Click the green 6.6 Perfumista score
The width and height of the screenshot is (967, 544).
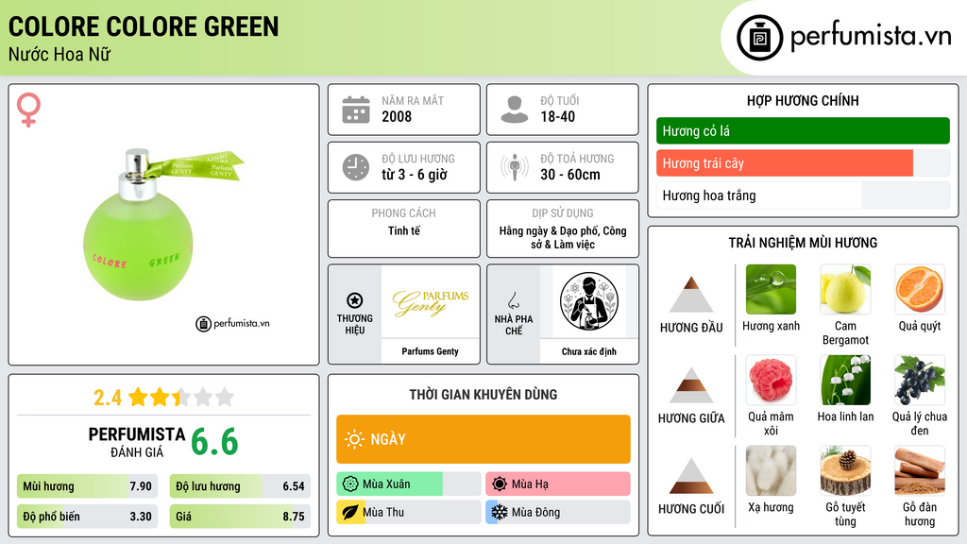(x=214, y=442)
